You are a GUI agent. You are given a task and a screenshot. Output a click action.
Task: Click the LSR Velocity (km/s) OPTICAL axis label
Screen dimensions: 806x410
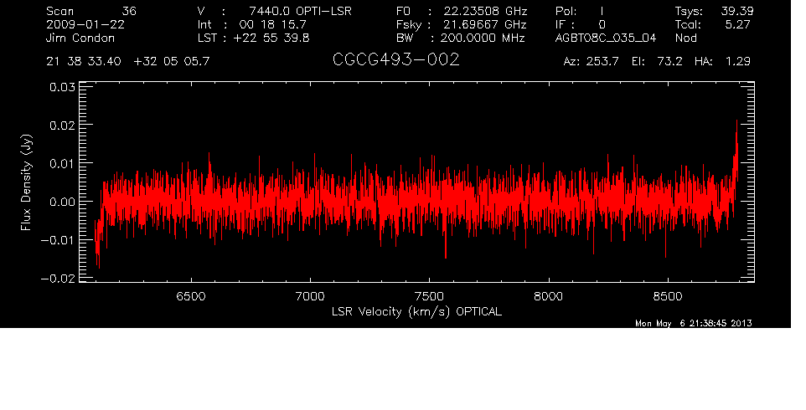click(416, 311)
